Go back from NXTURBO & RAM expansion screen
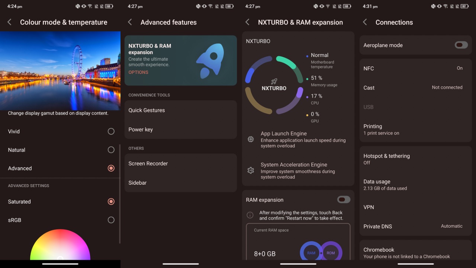Image resolution: width=476 pixels, height=268 pixels. tap(247, 22)
